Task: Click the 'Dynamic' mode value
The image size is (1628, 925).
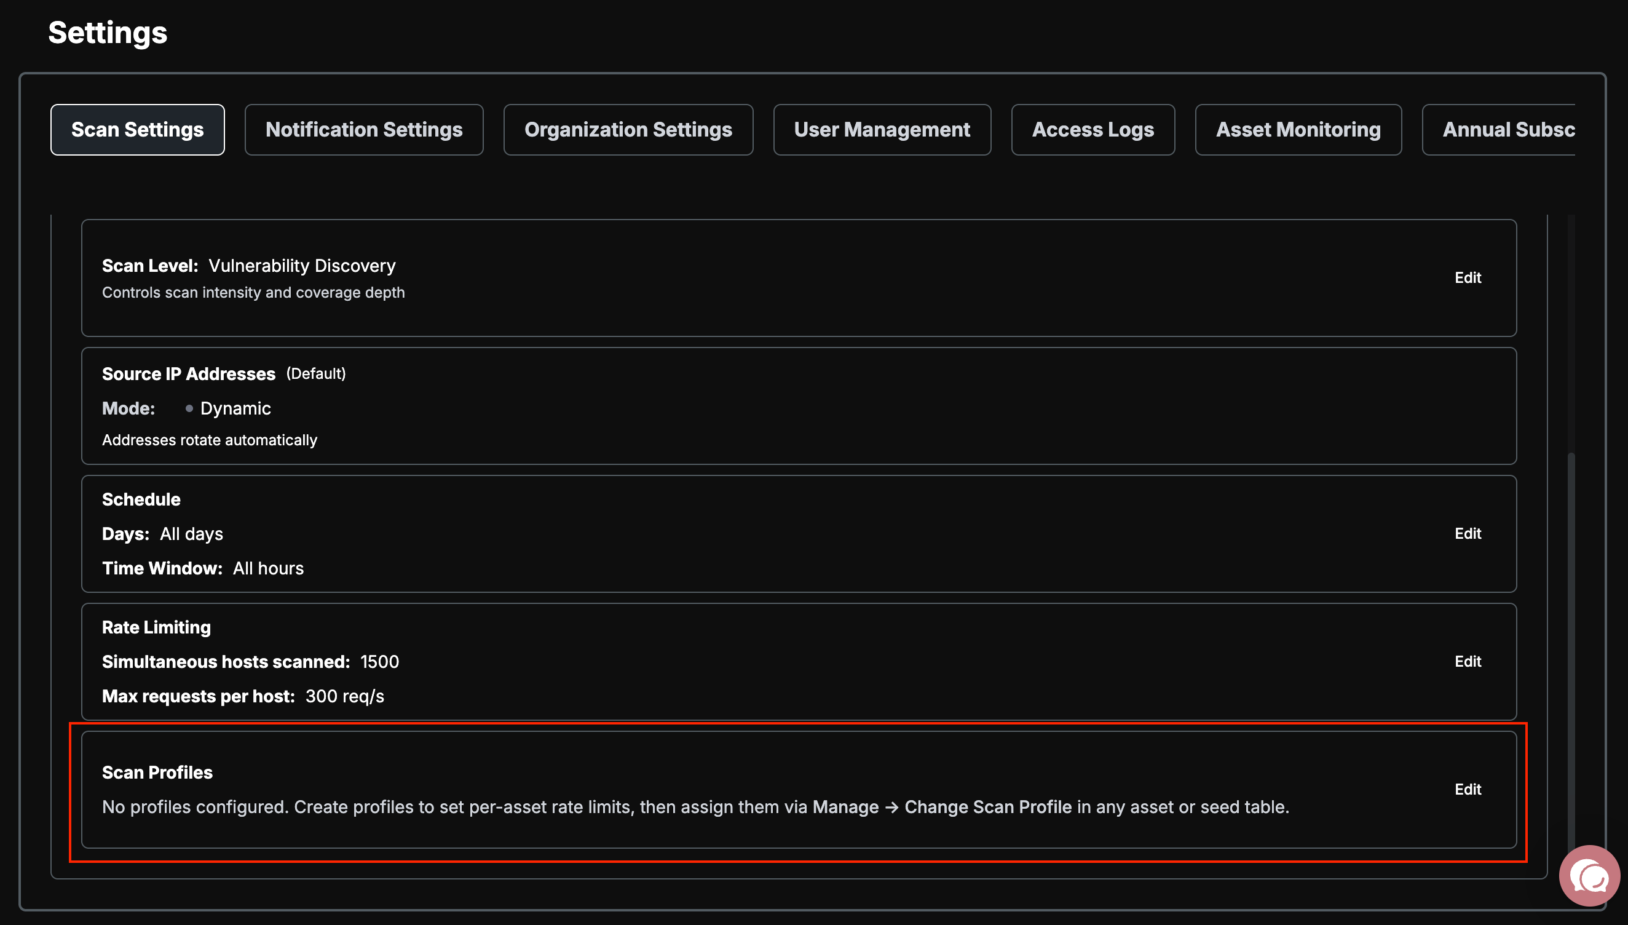Action: tap(235, 408)
